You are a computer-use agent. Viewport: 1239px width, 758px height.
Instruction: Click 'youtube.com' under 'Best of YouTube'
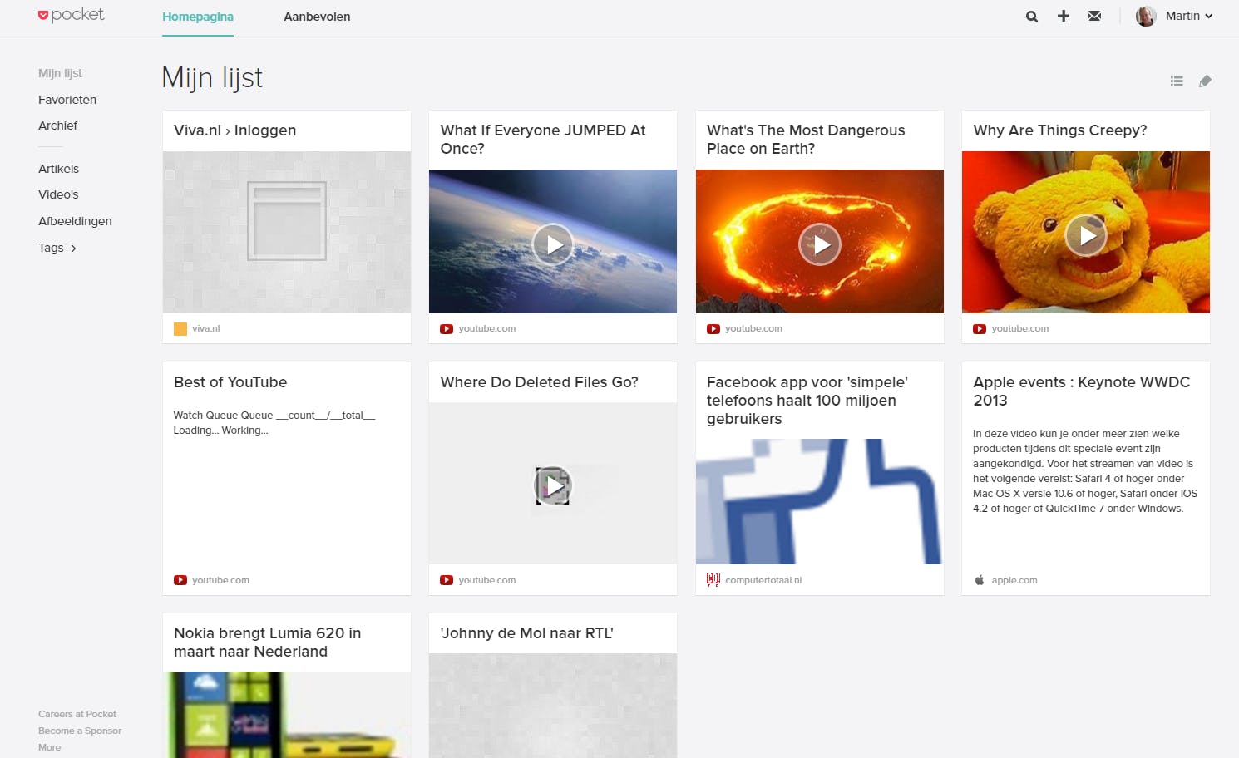[x=220, y=580]
